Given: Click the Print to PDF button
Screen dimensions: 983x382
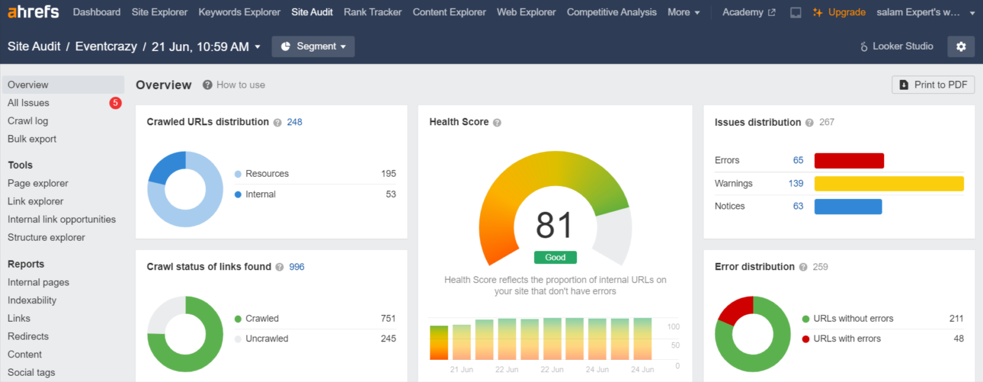Looking at the screenshot, I should (x=933, y=85).
